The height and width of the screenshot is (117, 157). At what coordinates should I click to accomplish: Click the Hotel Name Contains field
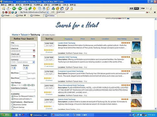click(23, 91)
